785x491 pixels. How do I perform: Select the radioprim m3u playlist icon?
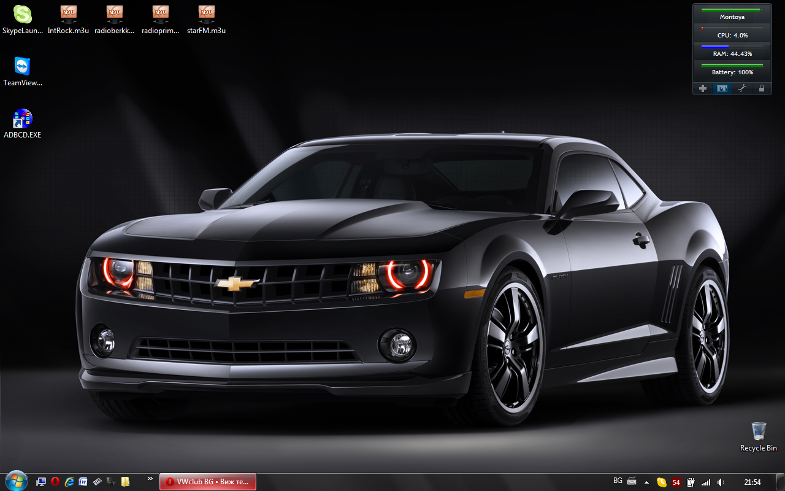coord(160,19)
